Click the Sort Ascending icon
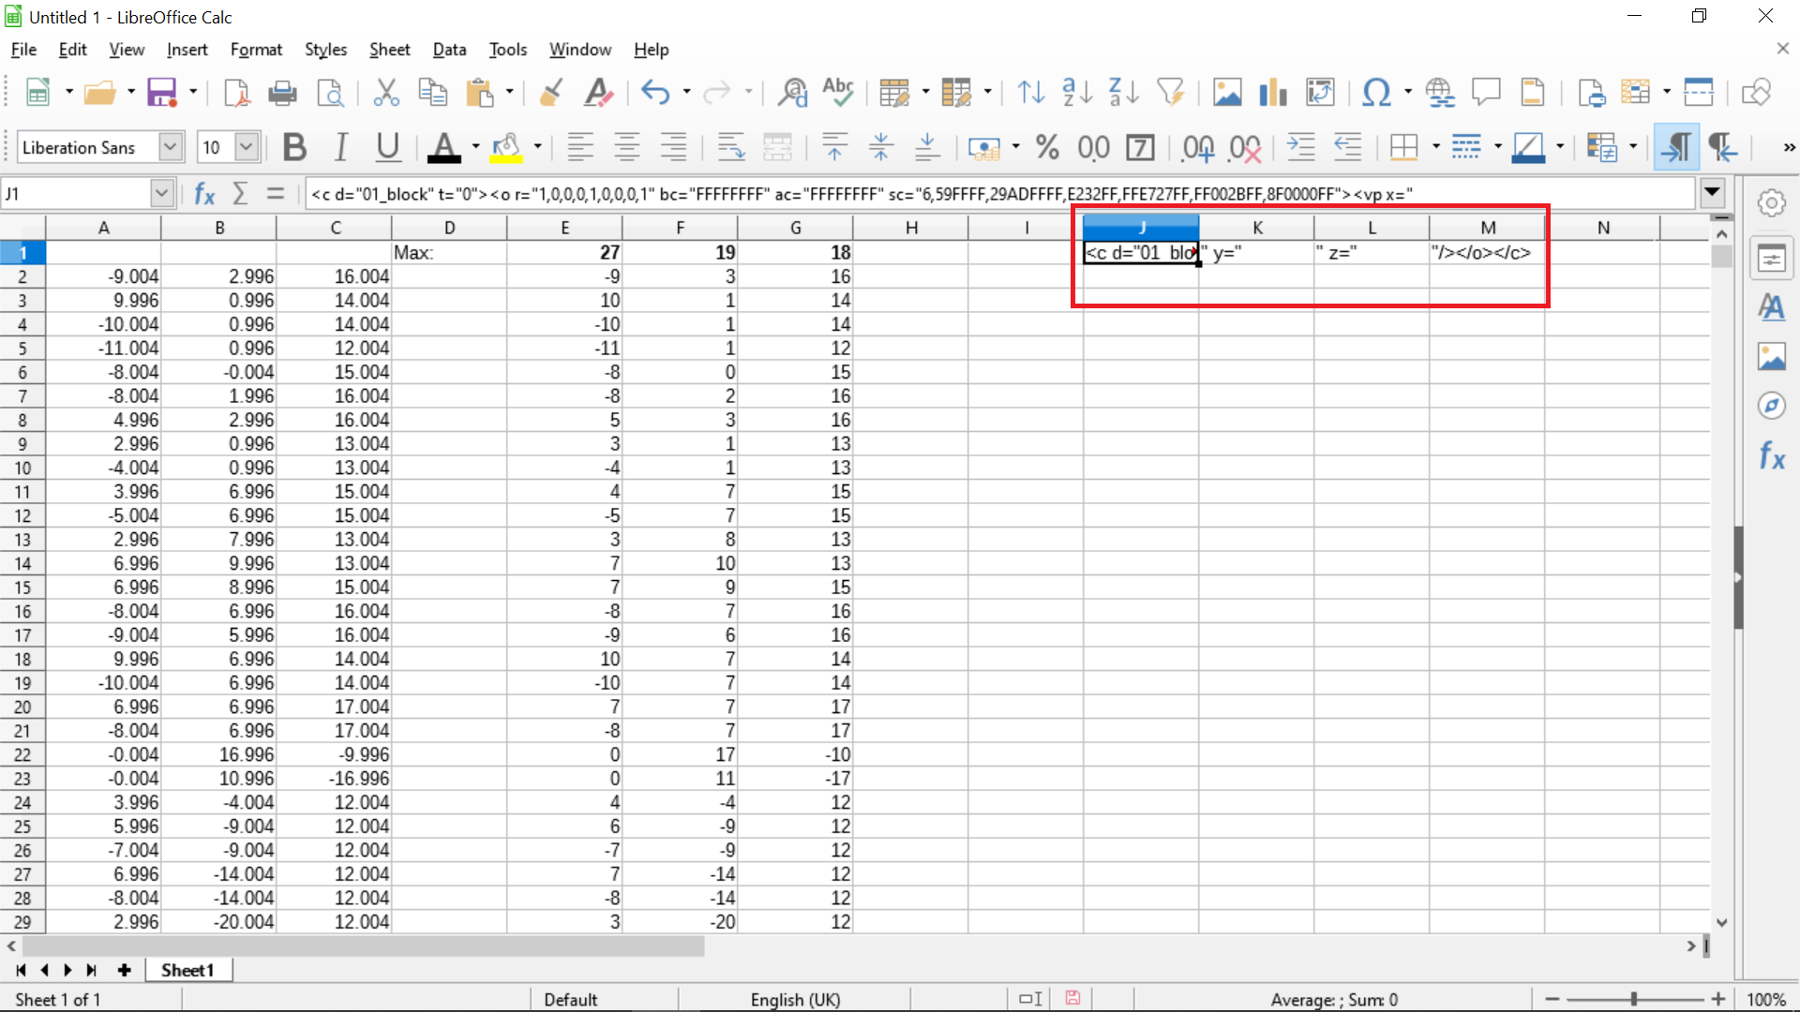1800x1012 pixels. (1076, 92)
